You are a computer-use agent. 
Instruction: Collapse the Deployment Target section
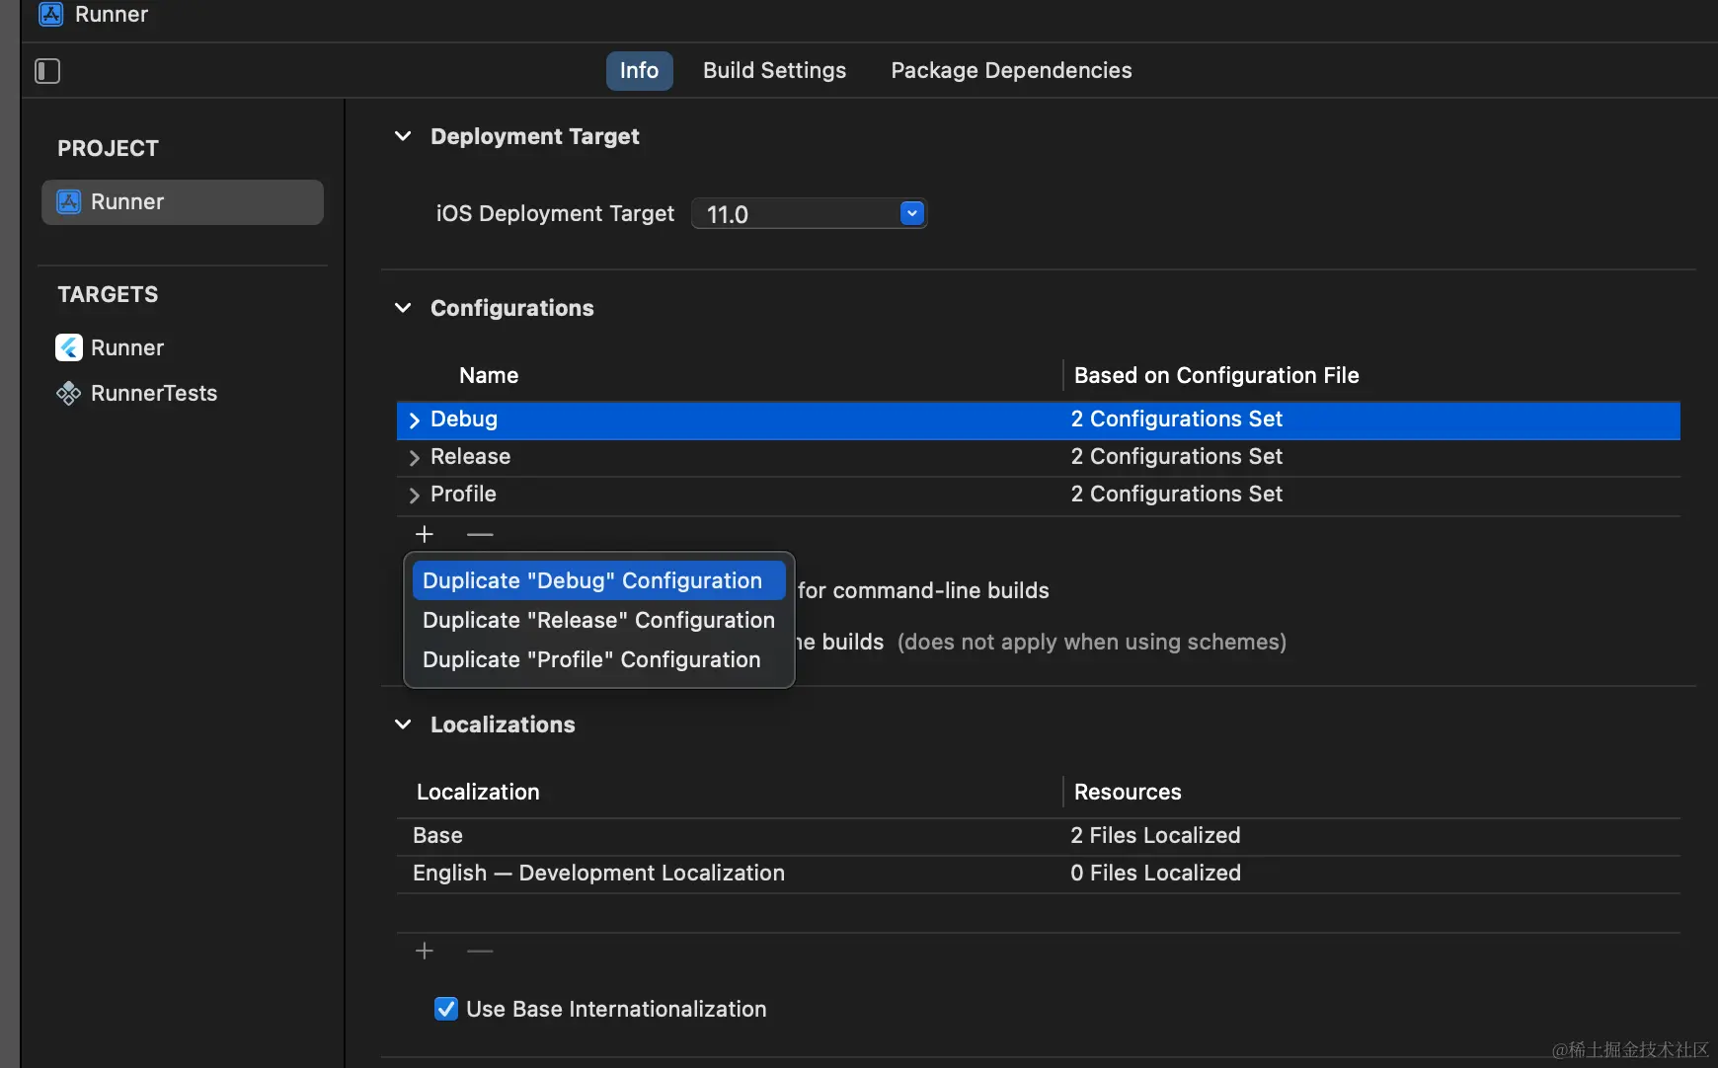pos(403,136)
